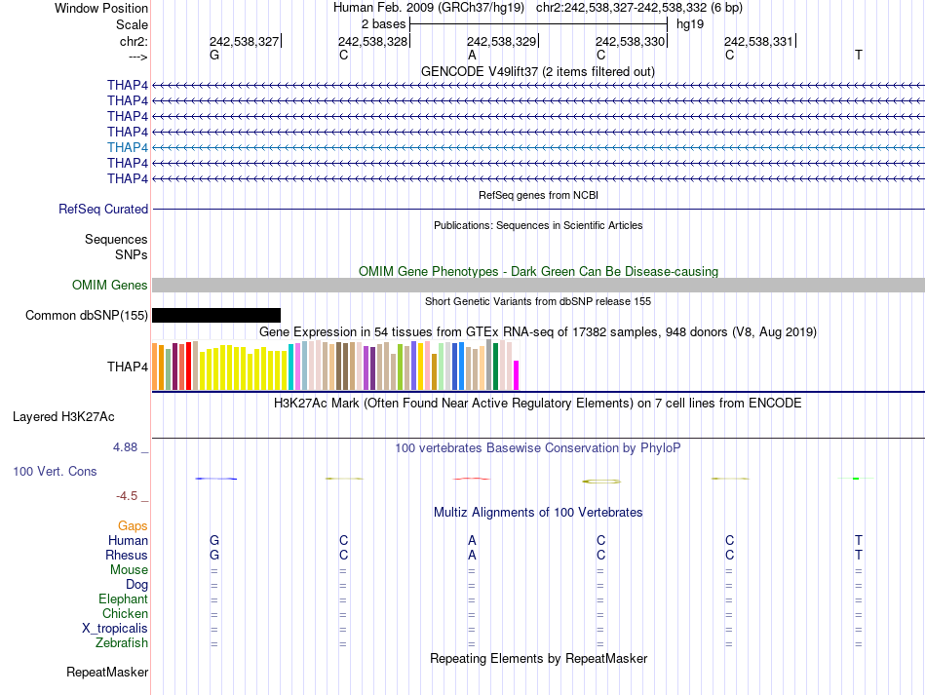Click the green PhyloP mark under T
Image resolution: width=926 pixels, height=695 pixels.
click(x=857, y=479)
